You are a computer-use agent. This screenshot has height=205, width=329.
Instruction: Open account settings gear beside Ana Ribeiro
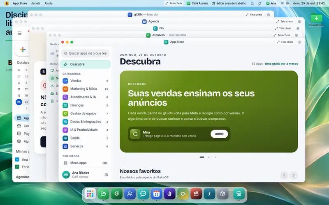(106, 175)
